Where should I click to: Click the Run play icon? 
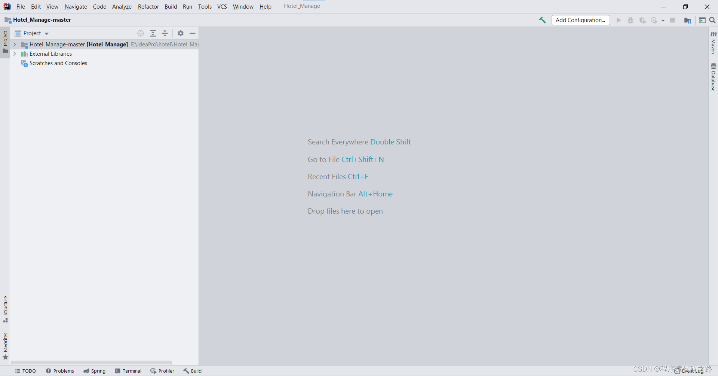coord(619,20)
